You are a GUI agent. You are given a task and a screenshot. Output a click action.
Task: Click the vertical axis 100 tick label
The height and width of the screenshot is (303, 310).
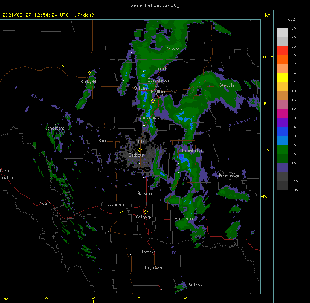tap(264, 57)
